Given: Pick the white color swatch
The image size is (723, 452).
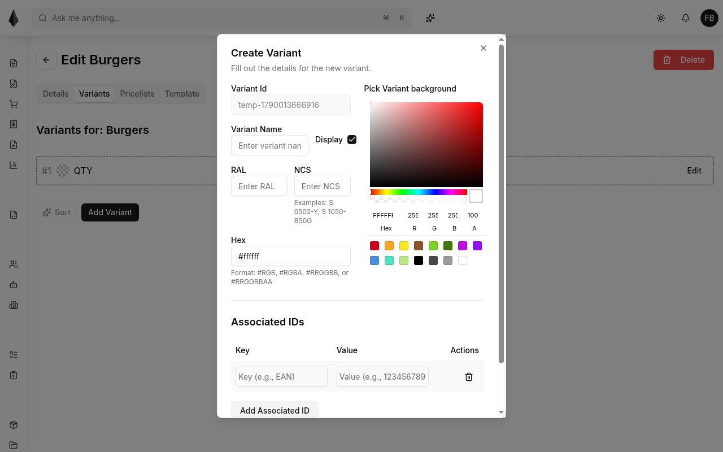Looking at the screenshot, I should click(x=463, y=260).
